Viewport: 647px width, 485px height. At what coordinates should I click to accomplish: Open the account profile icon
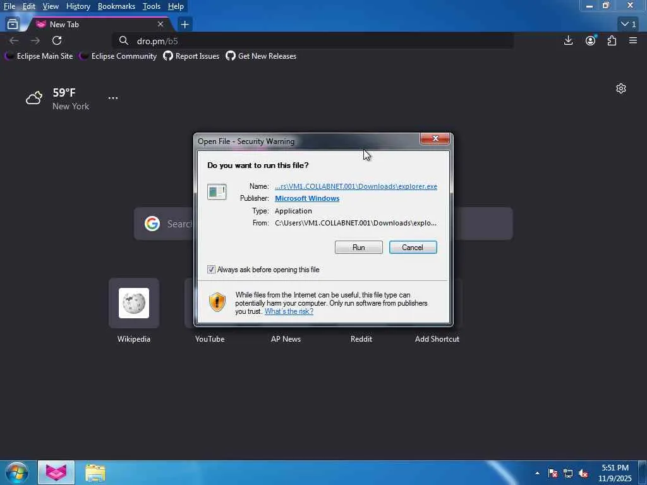(591, 40)
